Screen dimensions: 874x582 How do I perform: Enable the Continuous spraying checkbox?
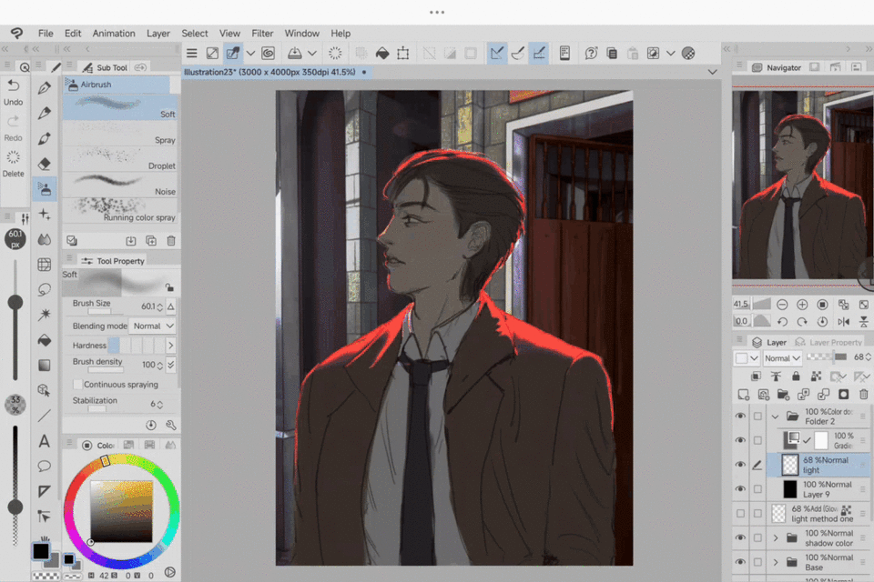(78, 385)
